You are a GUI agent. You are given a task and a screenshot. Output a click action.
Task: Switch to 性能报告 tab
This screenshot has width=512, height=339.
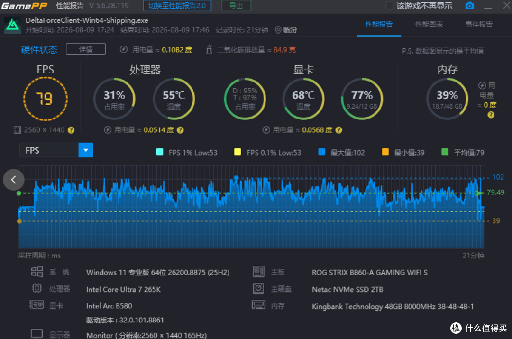tap(379, 24)
